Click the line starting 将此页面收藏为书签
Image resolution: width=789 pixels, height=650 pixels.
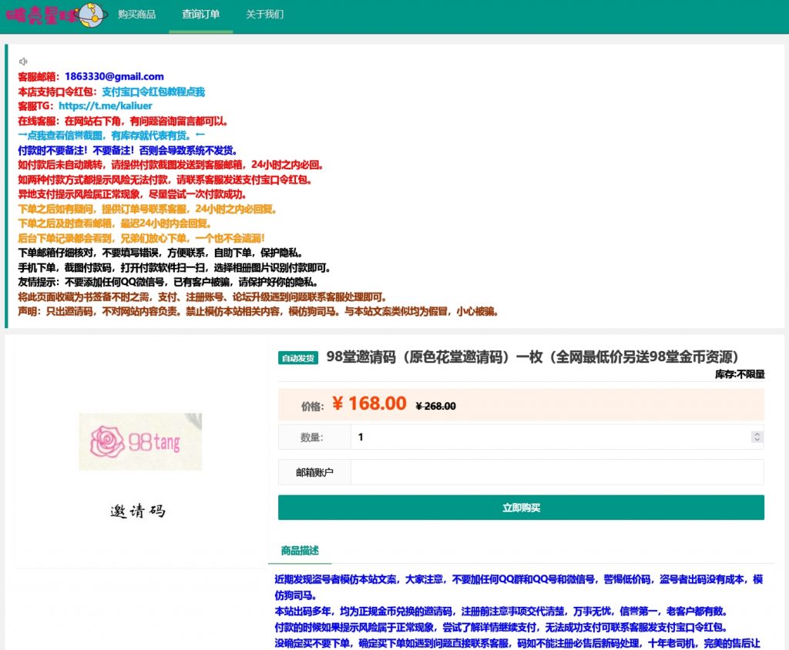click(x=203, y=297)
